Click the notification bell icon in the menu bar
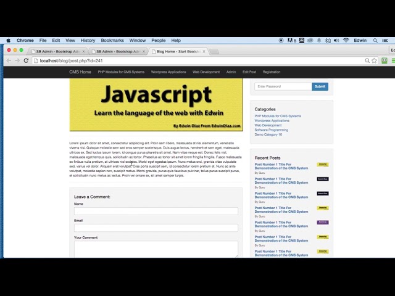Viewport: 395px width, 296px height. click(319, 40)
